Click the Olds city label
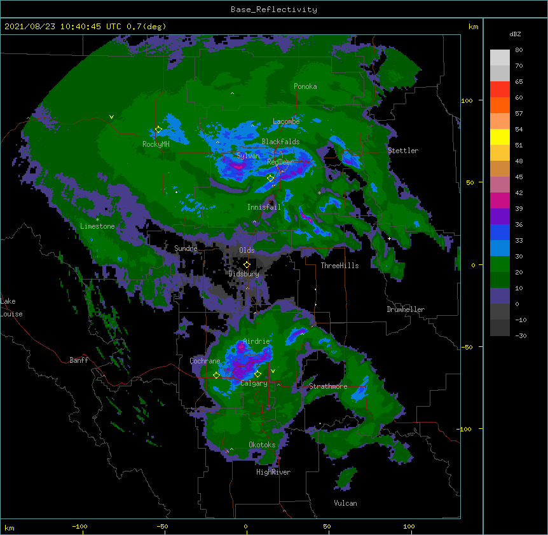Viewport: 548px width, 535px height. coord(247,250)
